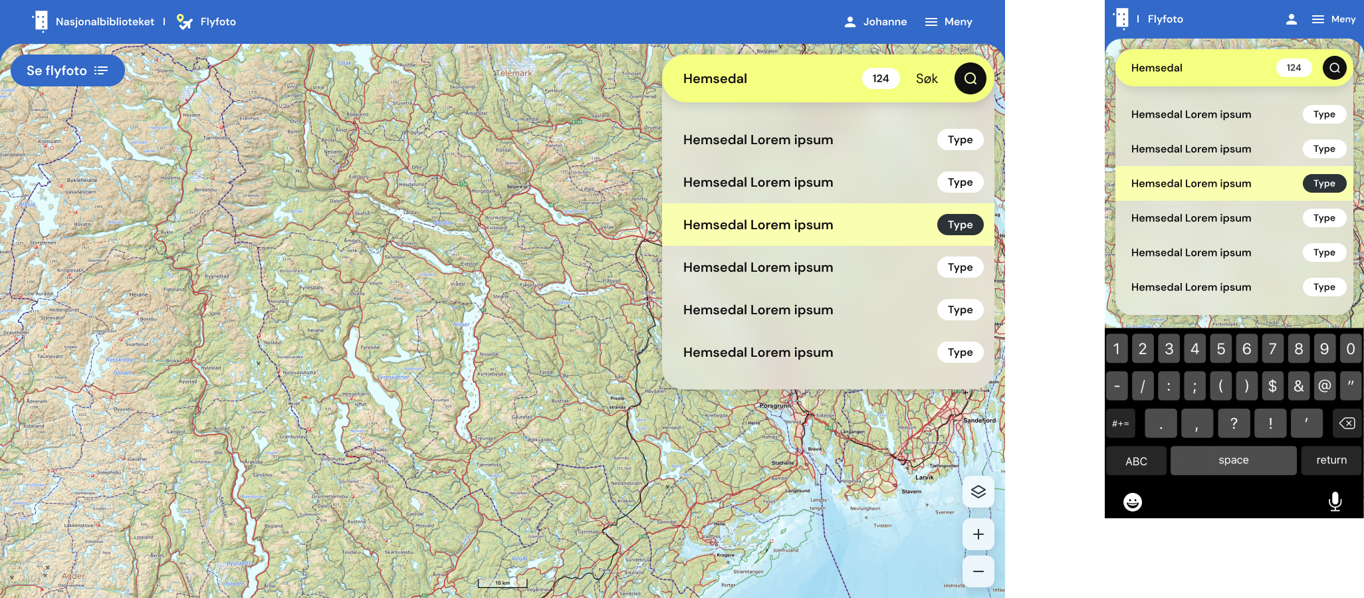Viewport: 1364px width, 598px height.
Task: Zoom in with the plus button
Action: pyautogui.click(x=978, y=534)
